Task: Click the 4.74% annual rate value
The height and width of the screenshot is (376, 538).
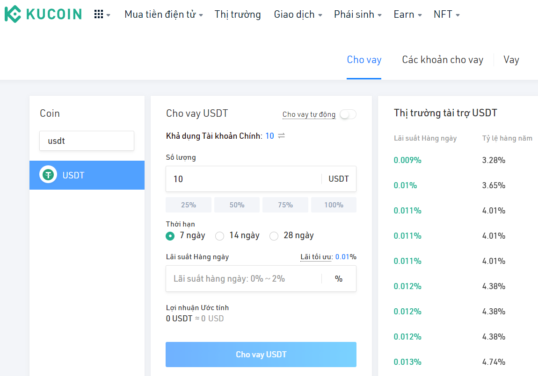Action: click(x=494, y=362)
